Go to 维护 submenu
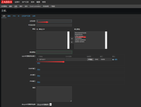This screenshot has height=107, width=141. point(21,6)
